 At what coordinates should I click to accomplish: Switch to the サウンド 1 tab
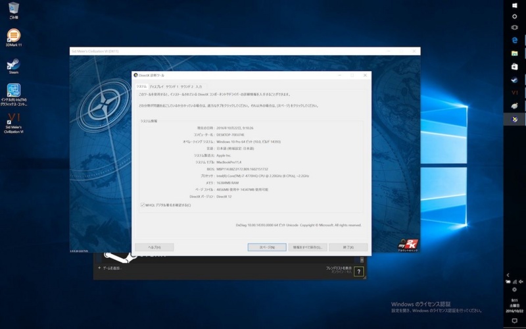[x=172, y=87]
